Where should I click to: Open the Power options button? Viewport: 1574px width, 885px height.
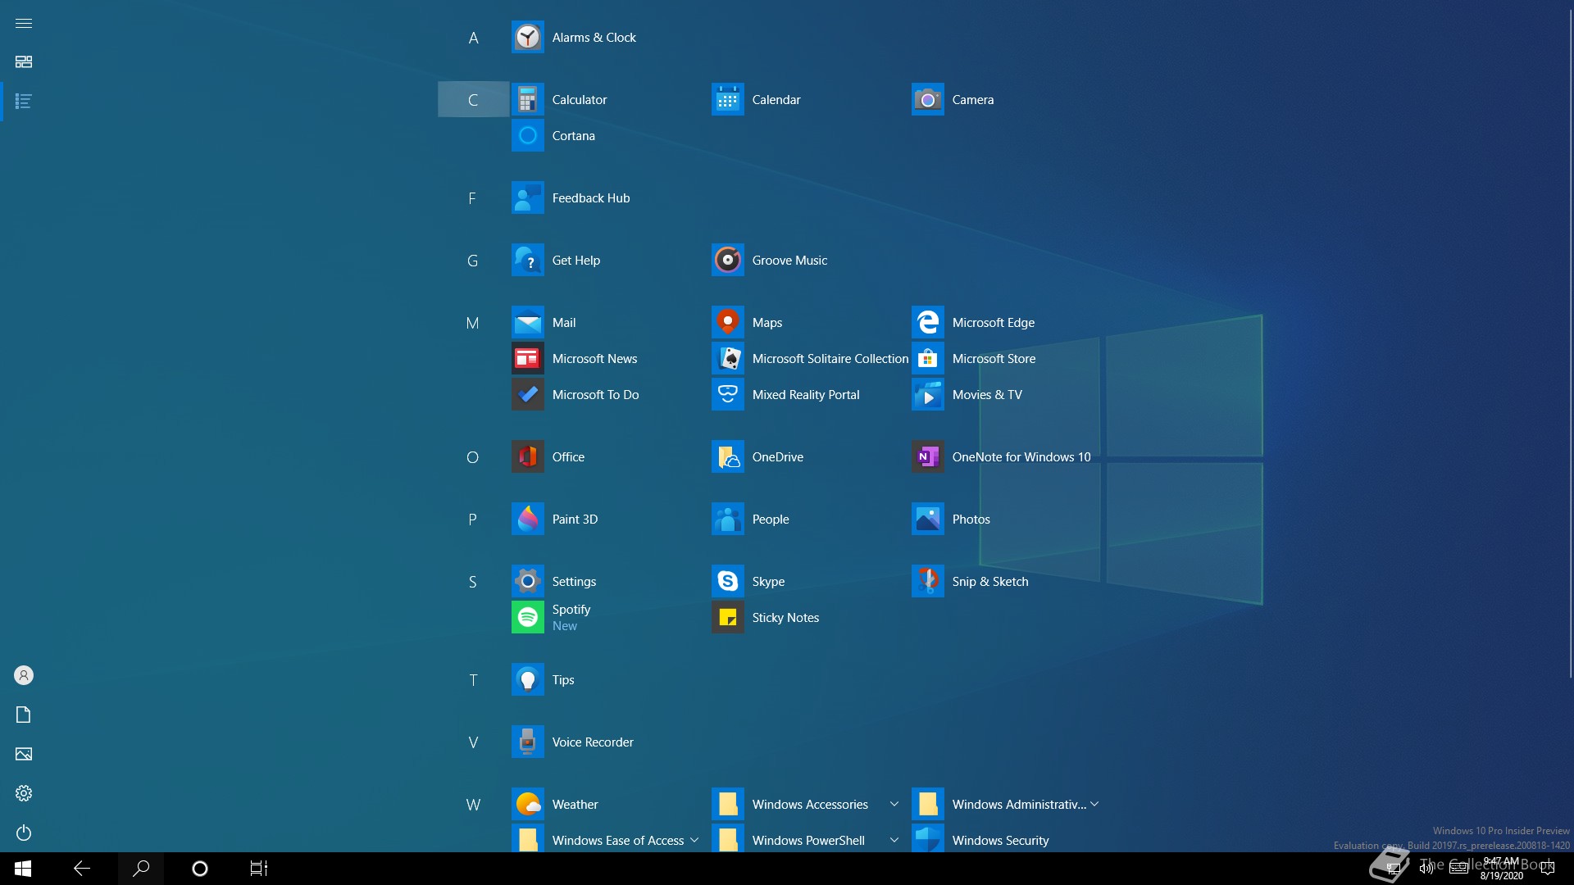[24, 833]
